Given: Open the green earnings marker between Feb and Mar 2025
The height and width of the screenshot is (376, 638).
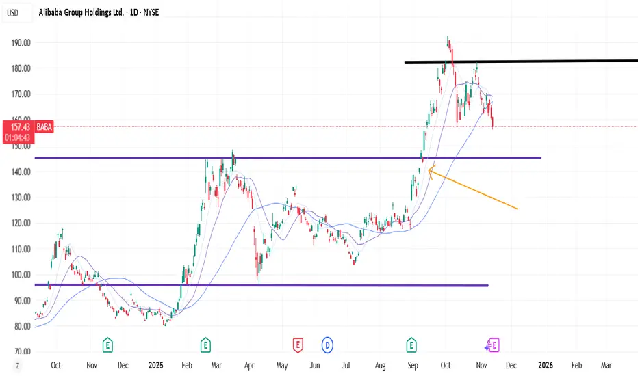Looking at the screenshot, I should click(205, 345).
